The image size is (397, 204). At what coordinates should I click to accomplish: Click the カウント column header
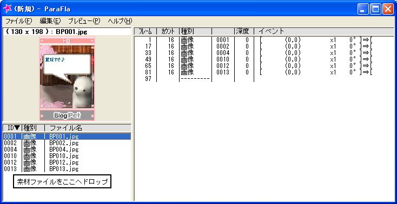[168, 31]
